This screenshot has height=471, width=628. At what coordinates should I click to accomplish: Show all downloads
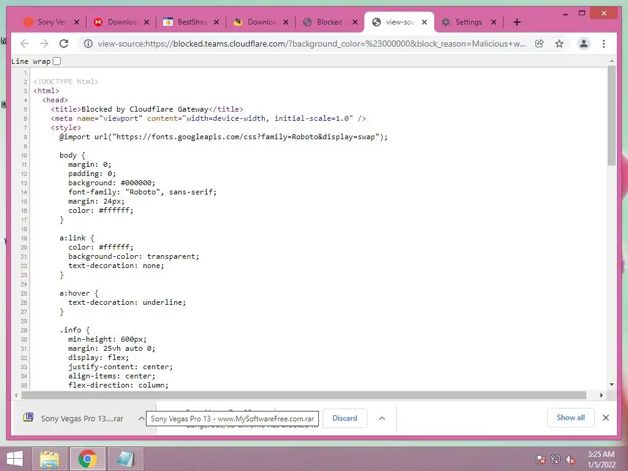click(571, 418)
